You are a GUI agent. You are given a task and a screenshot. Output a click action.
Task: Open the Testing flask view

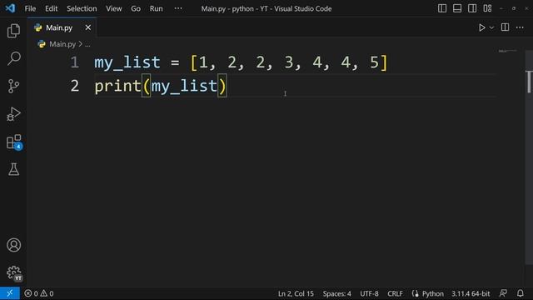point(13,169)
